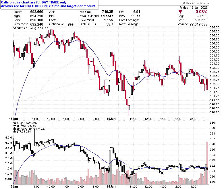Select the 16Jan marker on SPY time axis

pos(111,119)
